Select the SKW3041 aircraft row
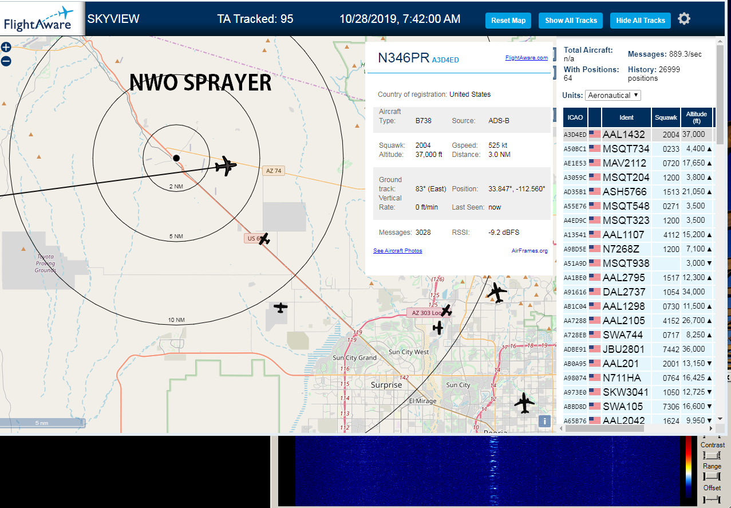This screenshot has height=508, width=731. 639,392
